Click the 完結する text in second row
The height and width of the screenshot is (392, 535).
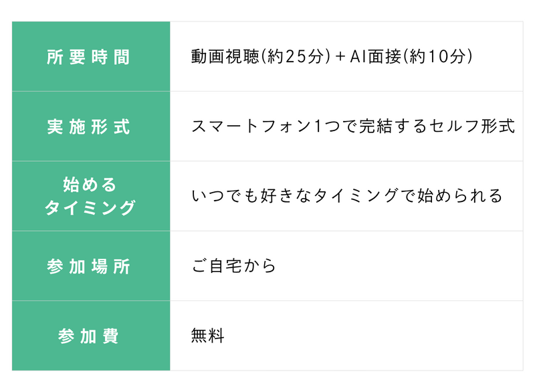click(x=393, y=126)
